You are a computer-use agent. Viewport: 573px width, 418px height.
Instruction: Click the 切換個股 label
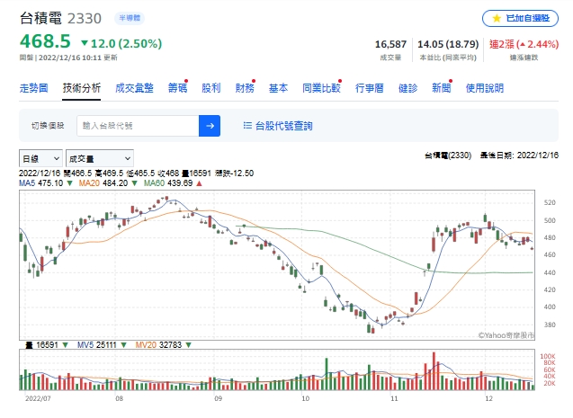click(48, 126)
